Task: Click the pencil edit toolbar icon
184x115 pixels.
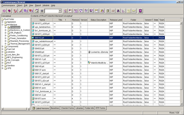Action: 20,11
